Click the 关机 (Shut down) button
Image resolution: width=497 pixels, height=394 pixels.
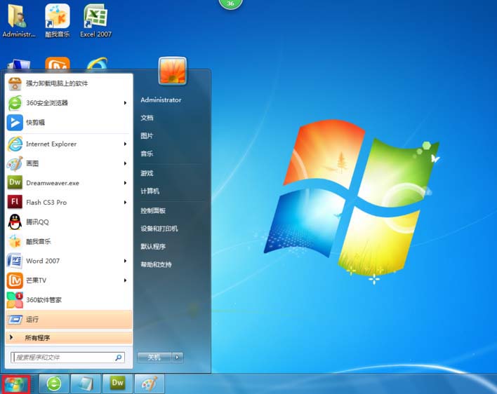154,358
